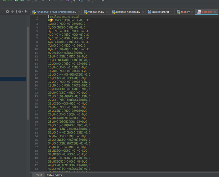
Task: Click line number 22 in the gutter
Action: (36, 93)
